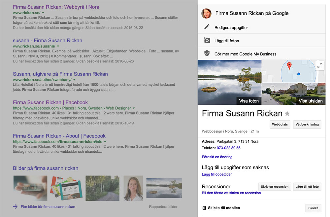Click the address Parkgatan 3, 713 31 Nora
The width and height of the screenshot is (330, 217).
pos(237,141)
